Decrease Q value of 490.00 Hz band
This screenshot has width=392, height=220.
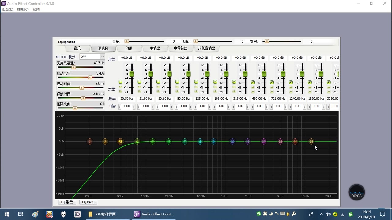[252, 106]
